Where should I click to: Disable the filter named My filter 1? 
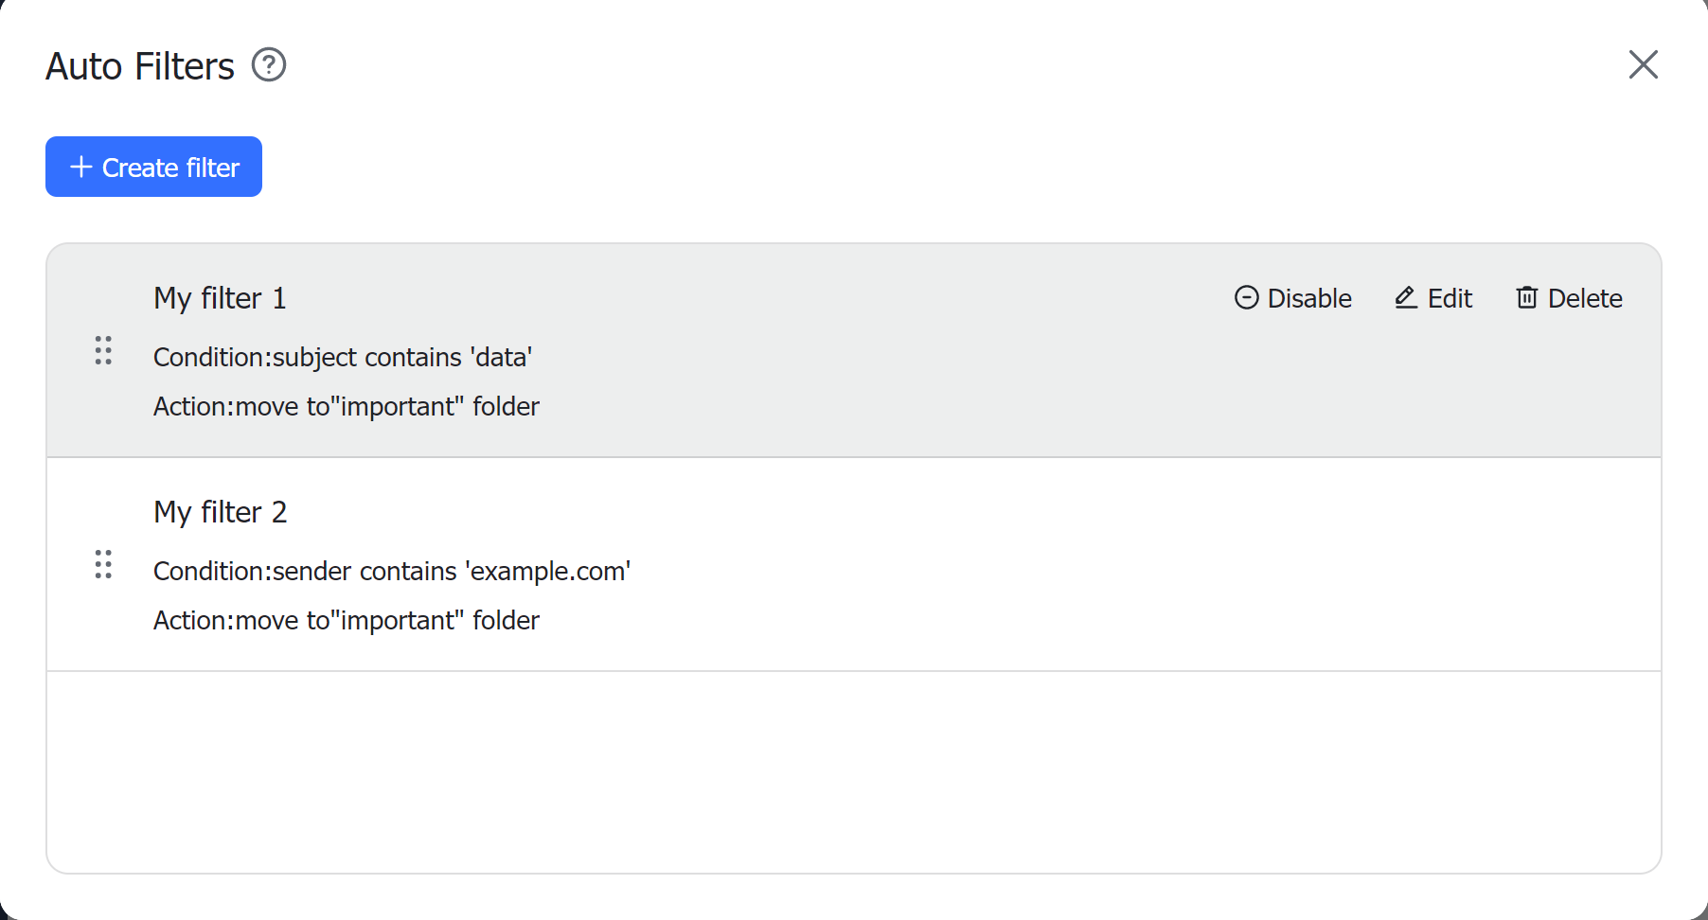click(x=1292, y=297)
